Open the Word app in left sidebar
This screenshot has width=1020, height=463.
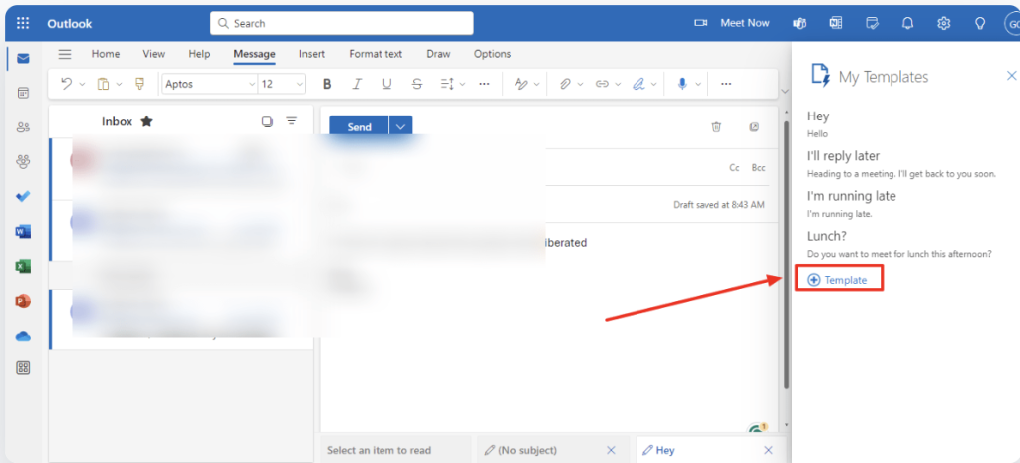[x=23, y=231]
